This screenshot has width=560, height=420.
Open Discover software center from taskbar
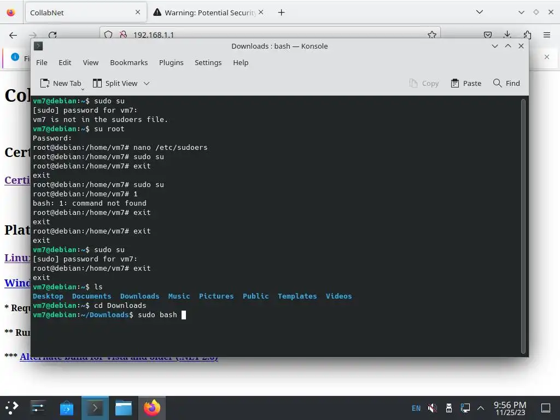(66, 408)
